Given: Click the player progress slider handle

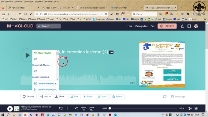Looking at the screenshot, I should coord(110,108).
